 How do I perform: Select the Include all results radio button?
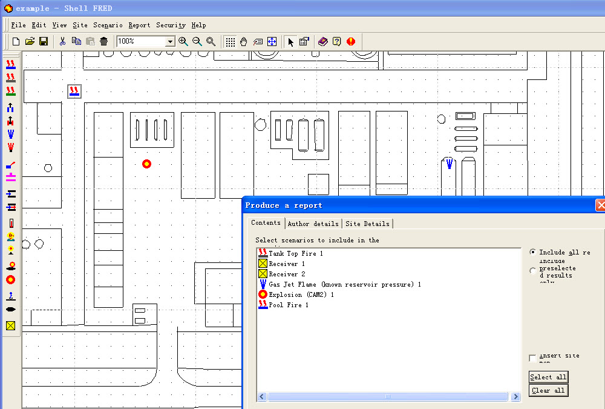pos(533,252)
